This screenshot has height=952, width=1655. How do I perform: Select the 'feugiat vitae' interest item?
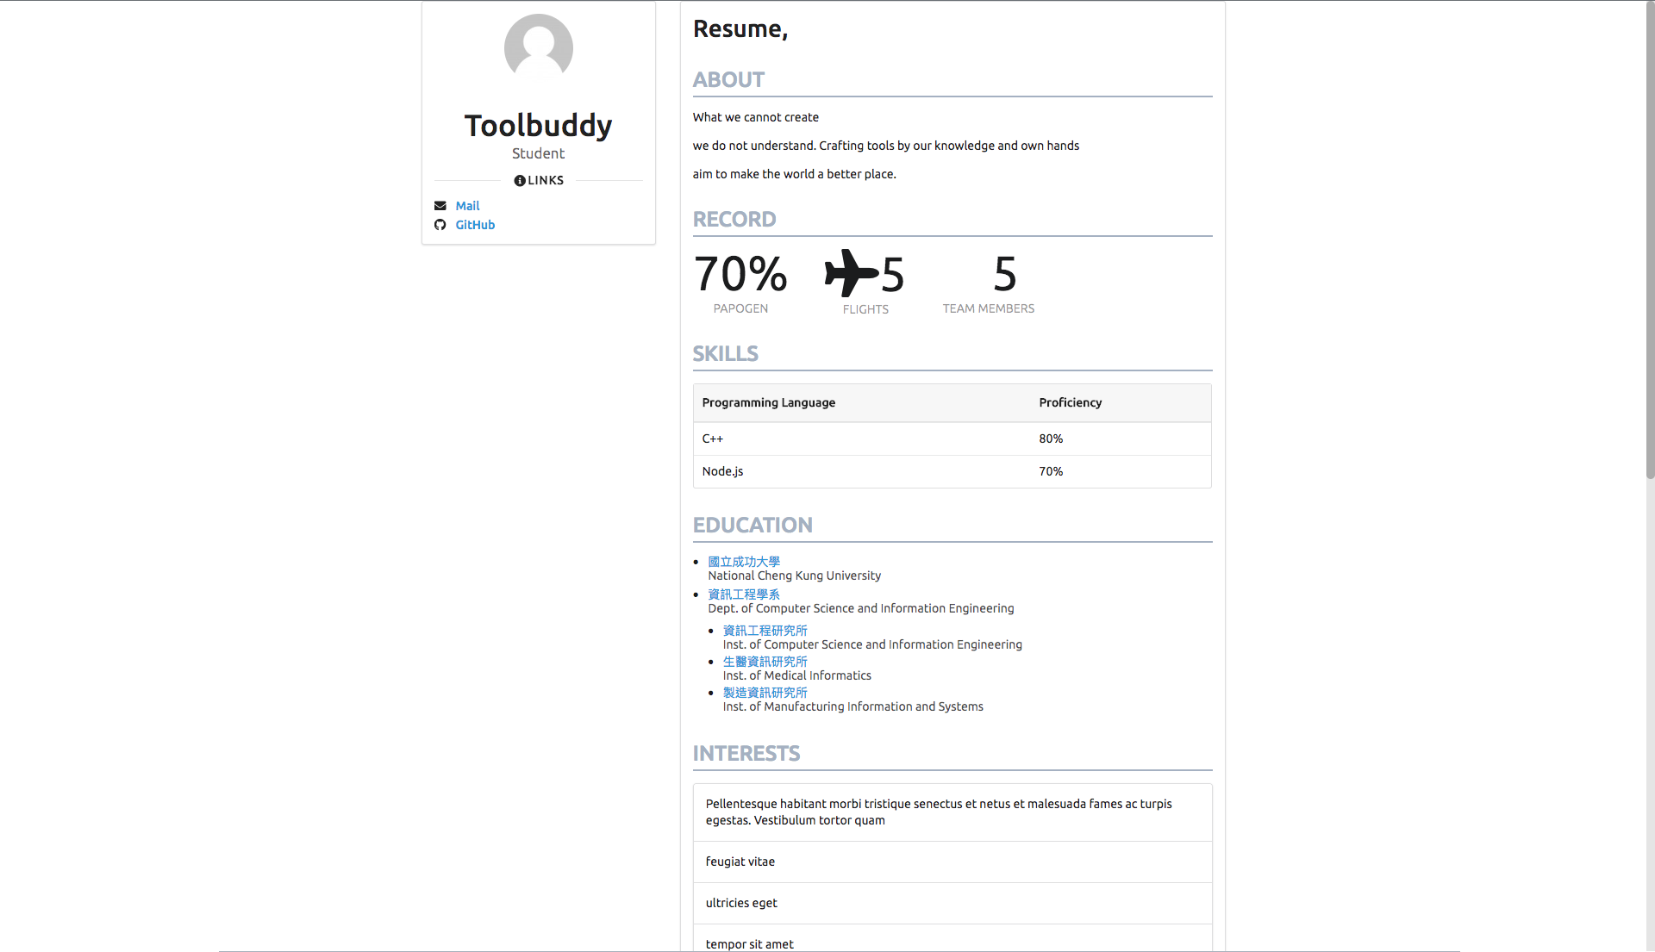click(952, 862)
